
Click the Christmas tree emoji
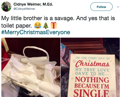click(46, 25)
